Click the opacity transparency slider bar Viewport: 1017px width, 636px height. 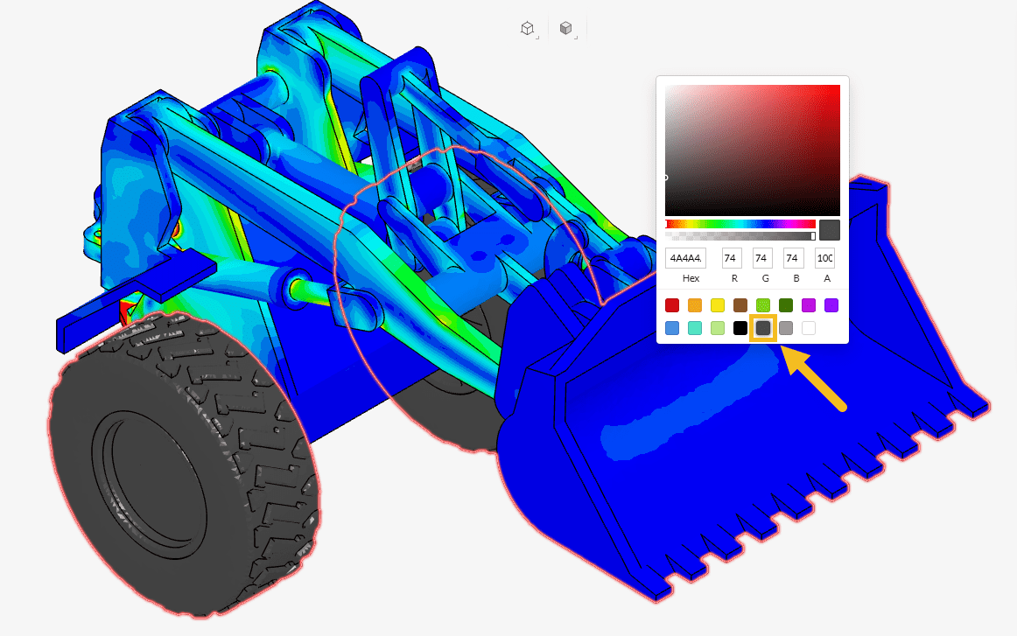[x=740, y=235]
